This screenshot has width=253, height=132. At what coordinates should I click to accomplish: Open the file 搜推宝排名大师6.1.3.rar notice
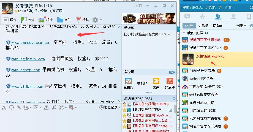click(x=147, y=34)
